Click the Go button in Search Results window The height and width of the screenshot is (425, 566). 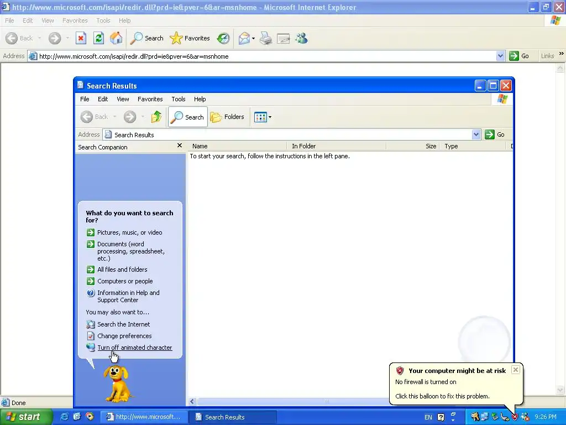tap(495, 134)
